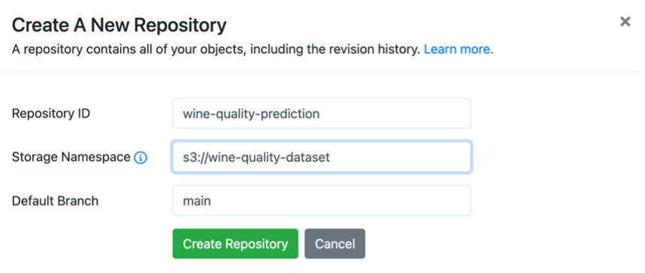Viewport: 645px width, 273px height.
Task: Click the Storage Namespace info icon
Action: (x=141, y=157)
